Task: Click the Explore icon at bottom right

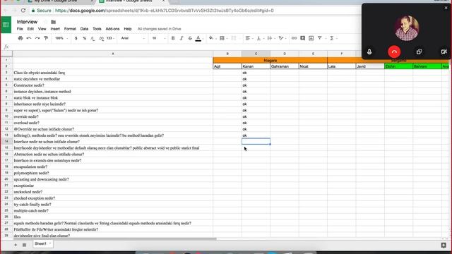Action: click(444, 245)
